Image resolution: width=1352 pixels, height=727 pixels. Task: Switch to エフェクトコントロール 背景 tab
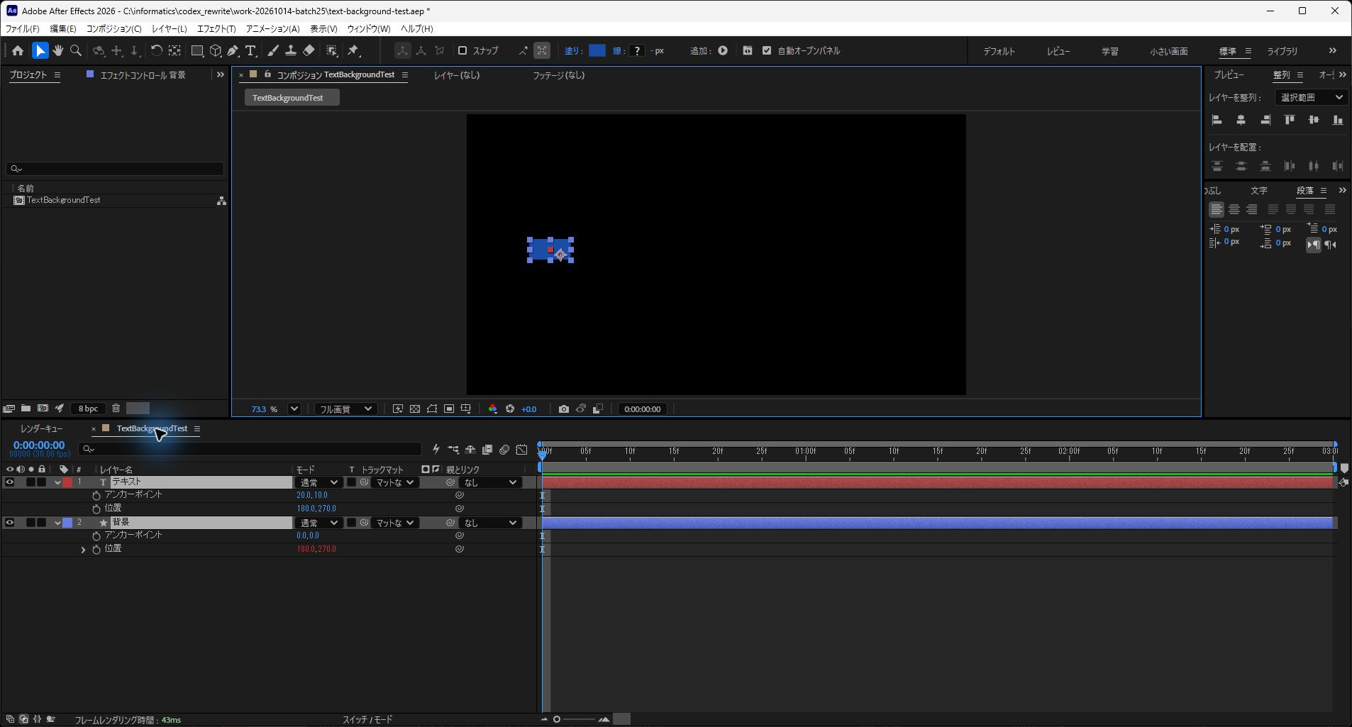coord(143,74)
